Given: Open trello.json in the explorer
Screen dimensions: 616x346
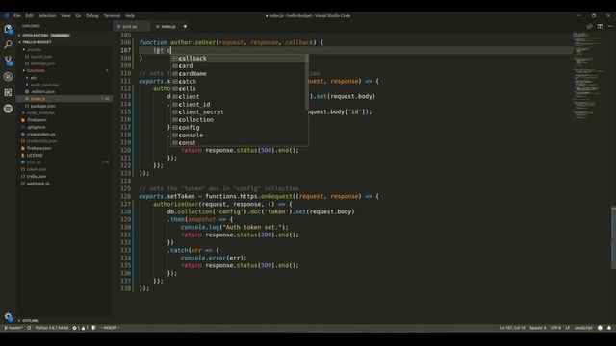Looking at the screenshot, I should [x=64, y=177].
